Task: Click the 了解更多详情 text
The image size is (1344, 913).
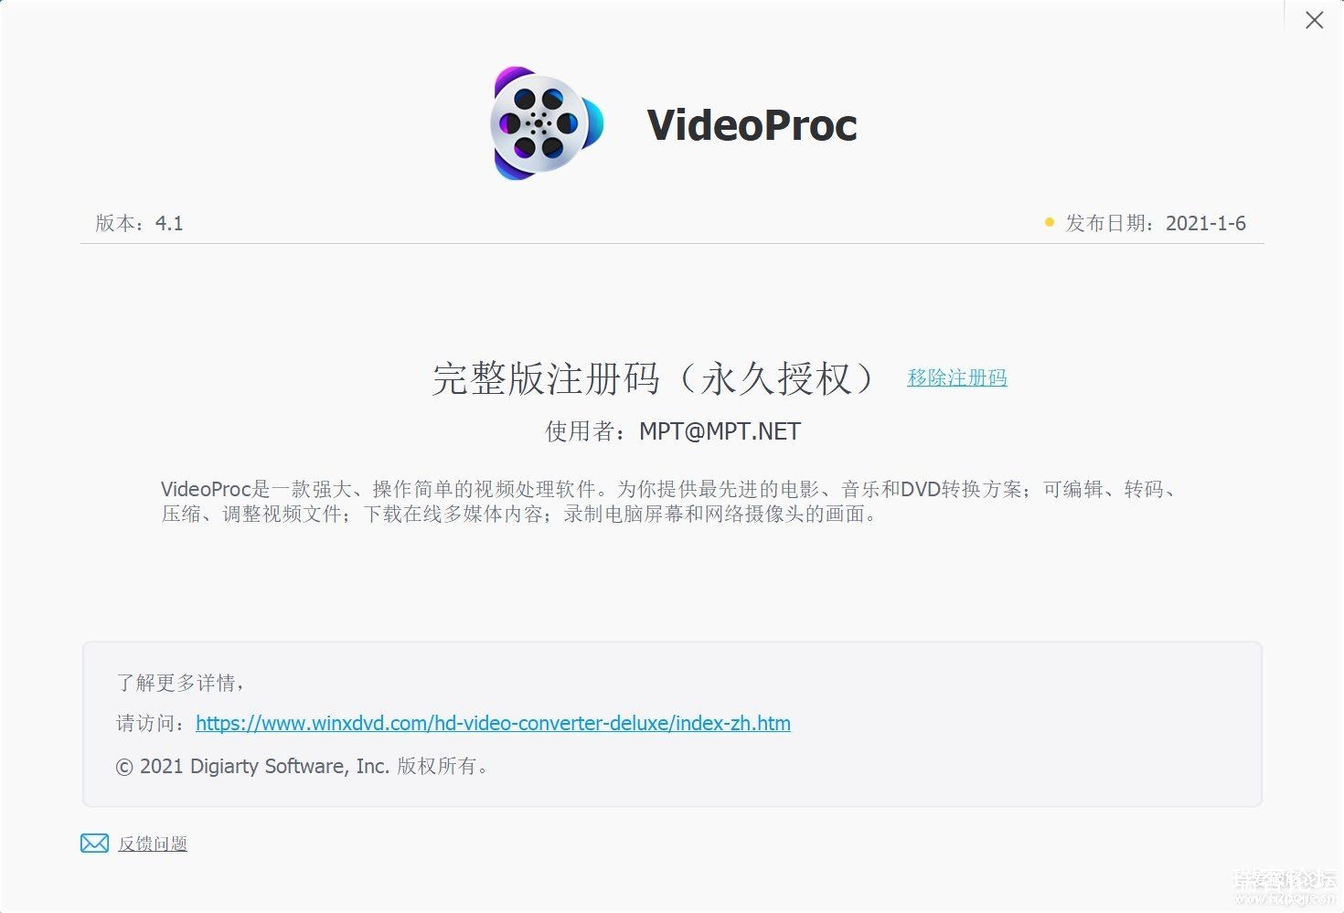Action: (x=180, y=683)
